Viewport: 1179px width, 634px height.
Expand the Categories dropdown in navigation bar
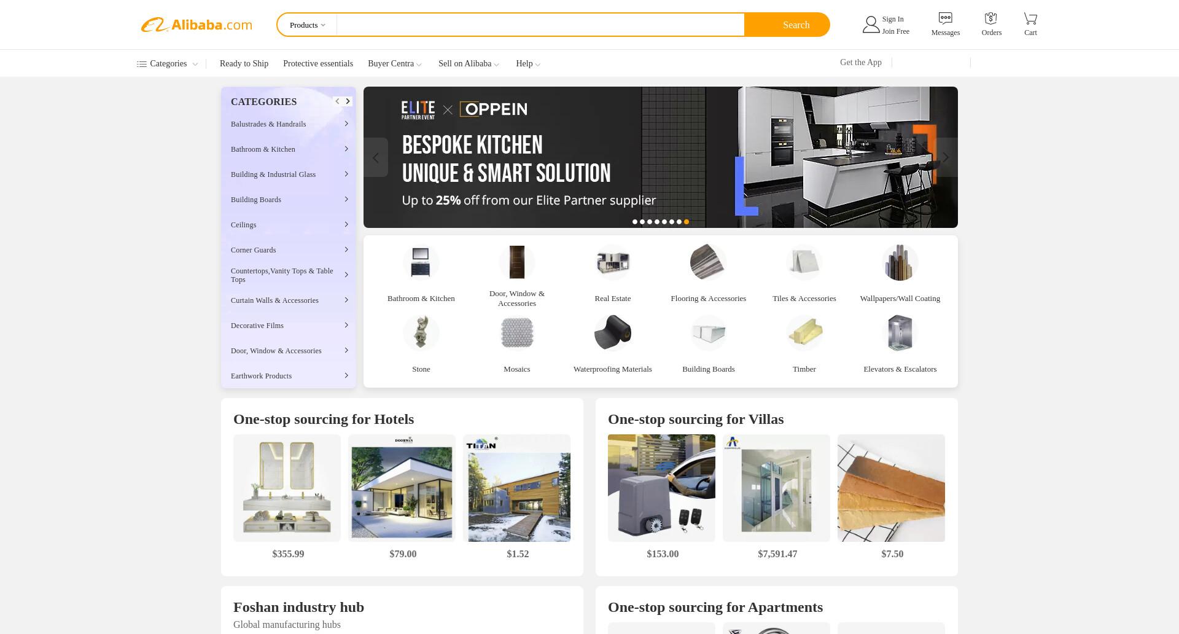(167, 64)
